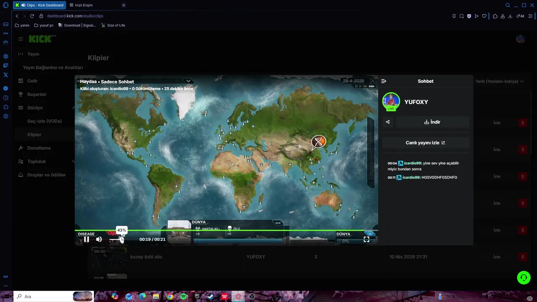Image resolution: width=537 pixels, height=302 pixels.
Task: Reload the current page
Action: point(32,16)
